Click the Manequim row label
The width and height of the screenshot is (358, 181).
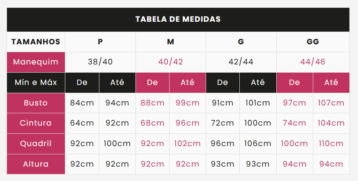click(36, 62)
